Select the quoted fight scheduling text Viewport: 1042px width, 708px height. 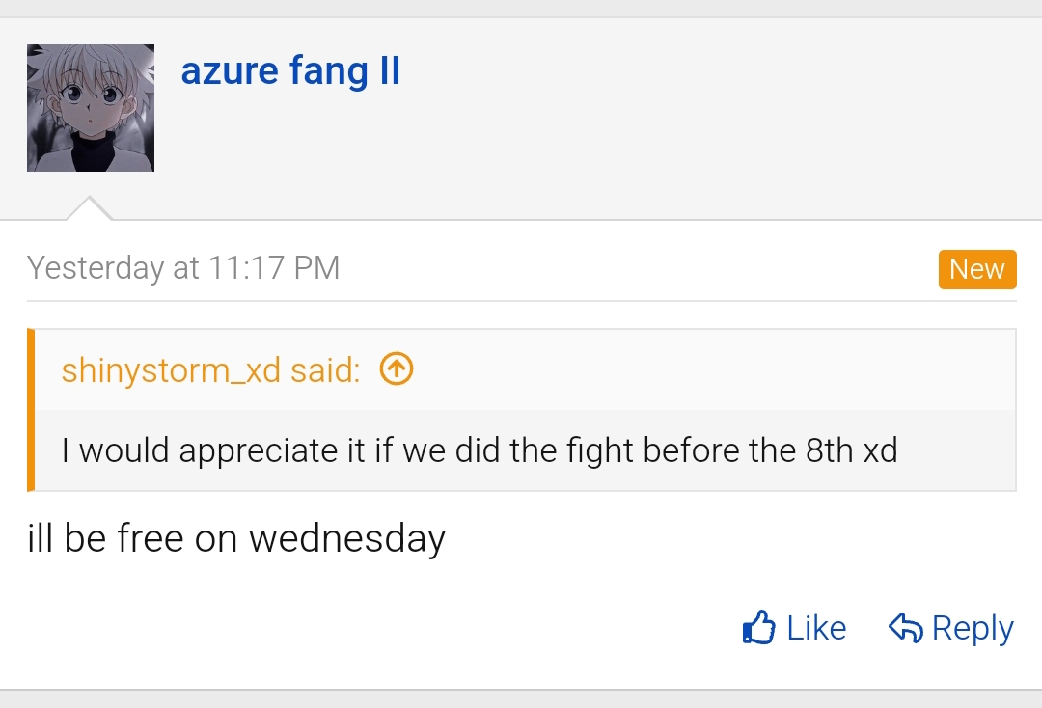(x=480, y=449)
